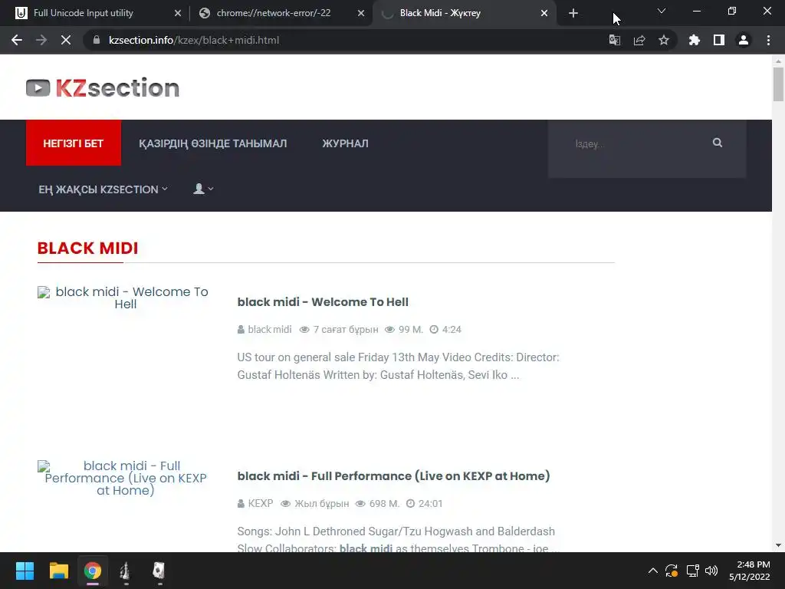
Task: Open the Chrome extensions puzzle icon
Action: pyautogui.click(x=695, y=40)
